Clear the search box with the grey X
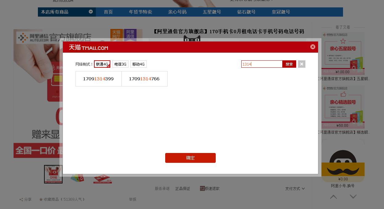384x209 pixels. point(302,64)
